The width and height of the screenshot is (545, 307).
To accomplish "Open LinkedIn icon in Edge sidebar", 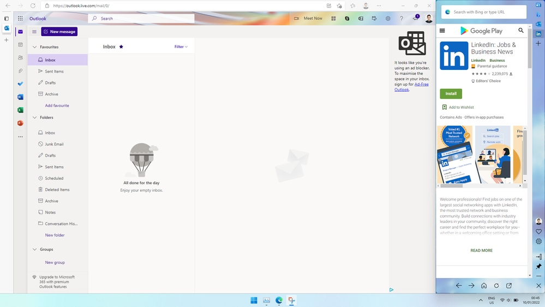I will 538,34.
